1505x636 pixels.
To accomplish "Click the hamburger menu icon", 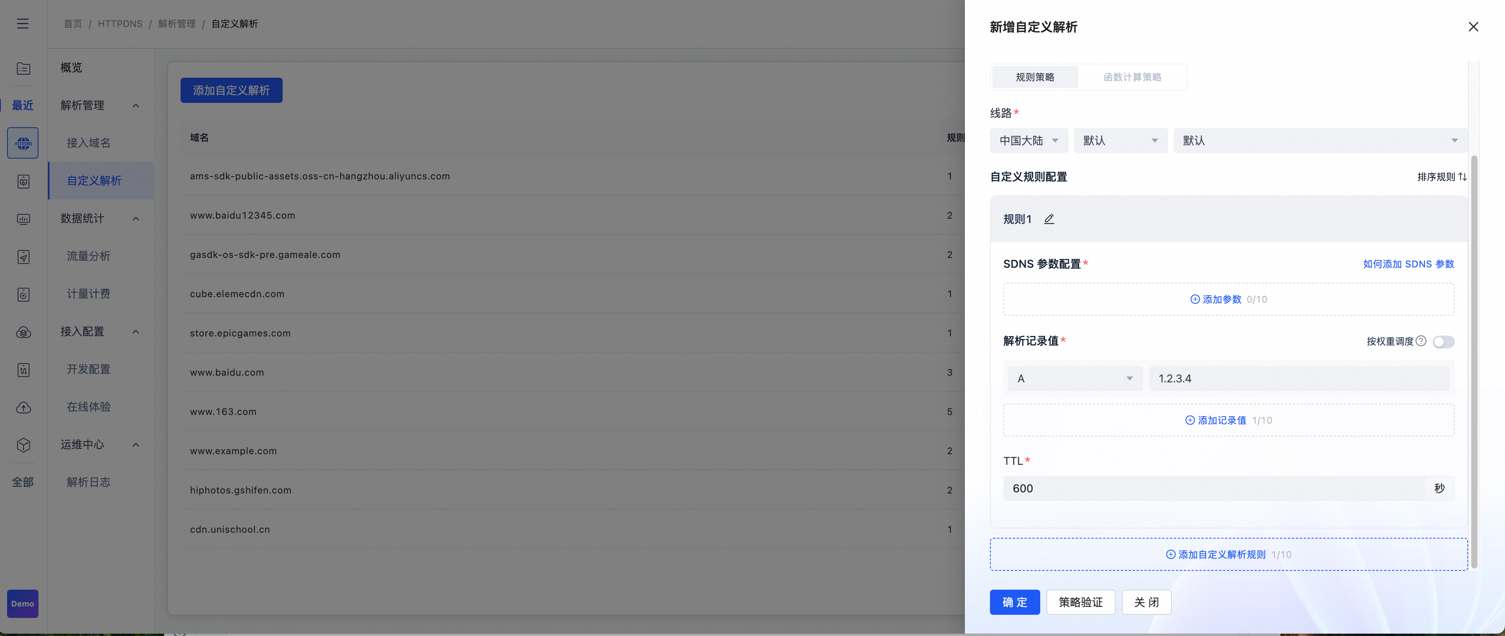I will pos(23,24).
